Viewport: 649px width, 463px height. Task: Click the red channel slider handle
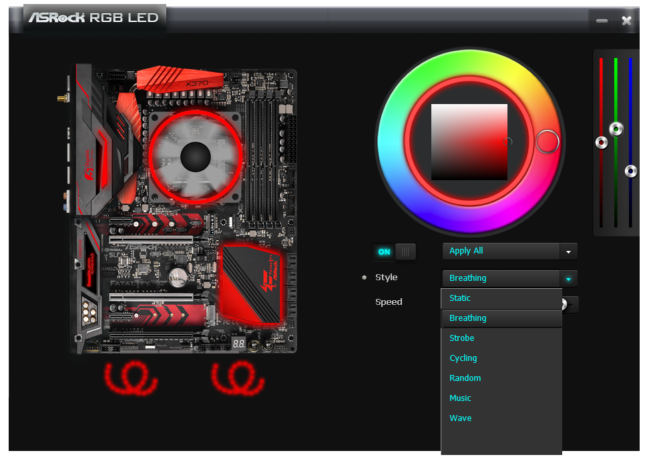602,143
